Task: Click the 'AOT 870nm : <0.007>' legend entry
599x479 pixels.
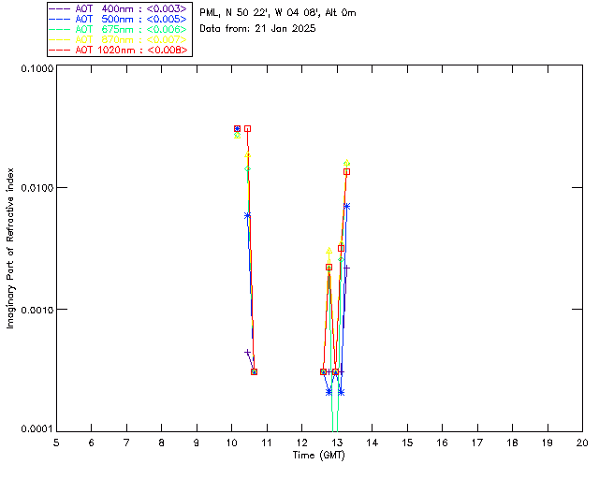Action: (119, 39)
